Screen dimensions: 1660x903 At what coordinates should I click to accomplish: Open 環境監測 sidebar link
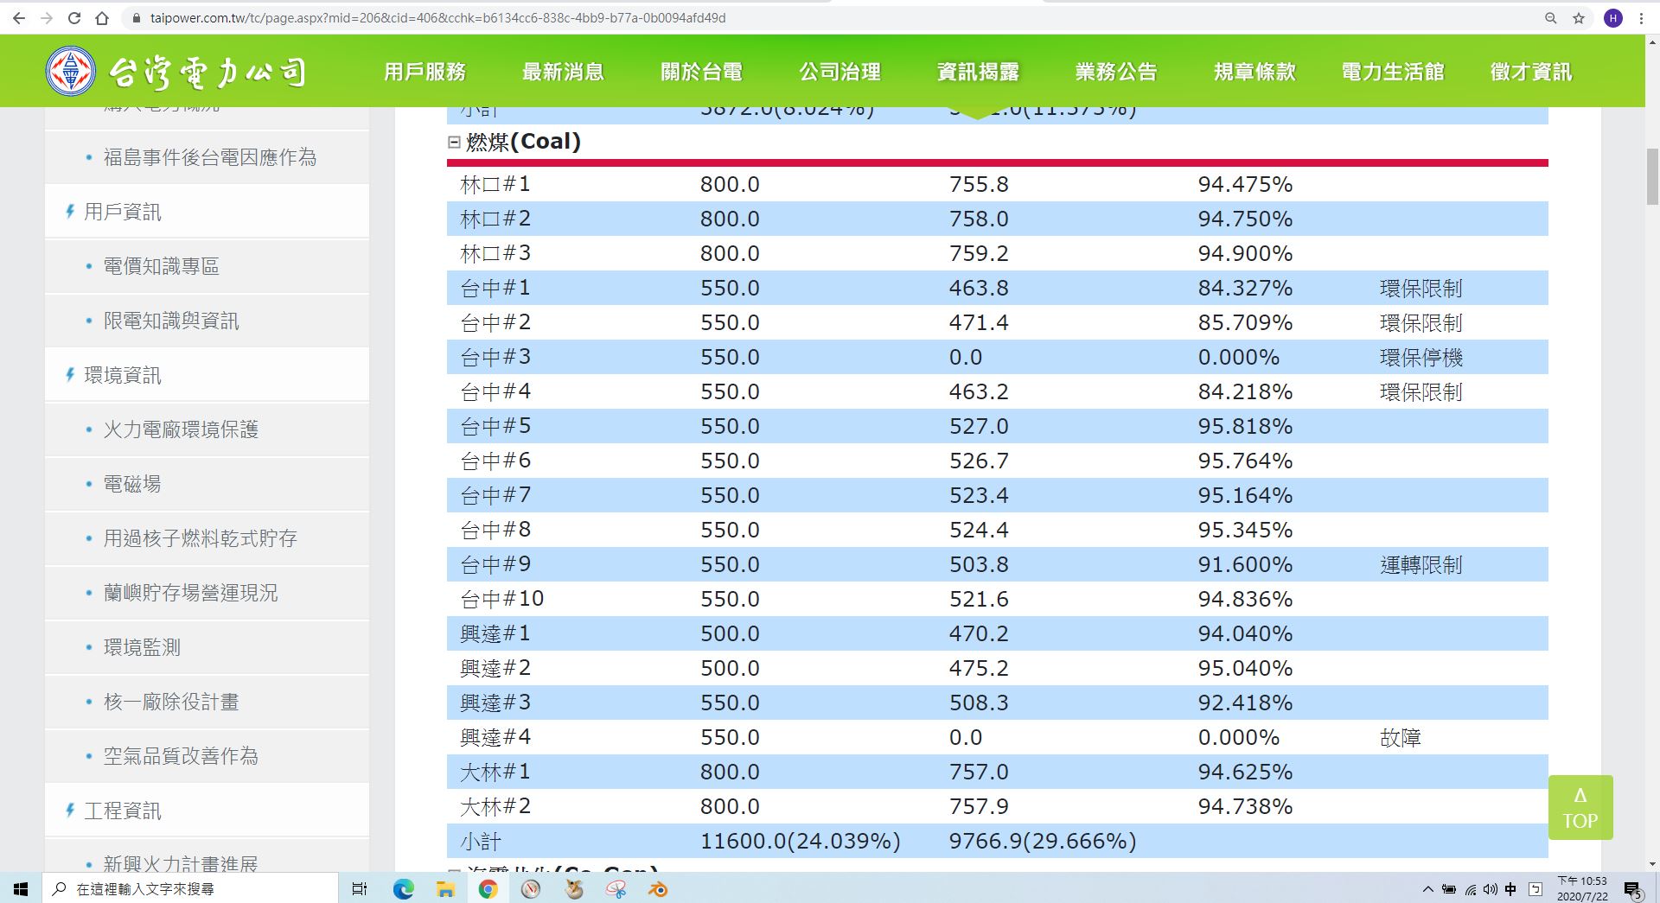142,647
